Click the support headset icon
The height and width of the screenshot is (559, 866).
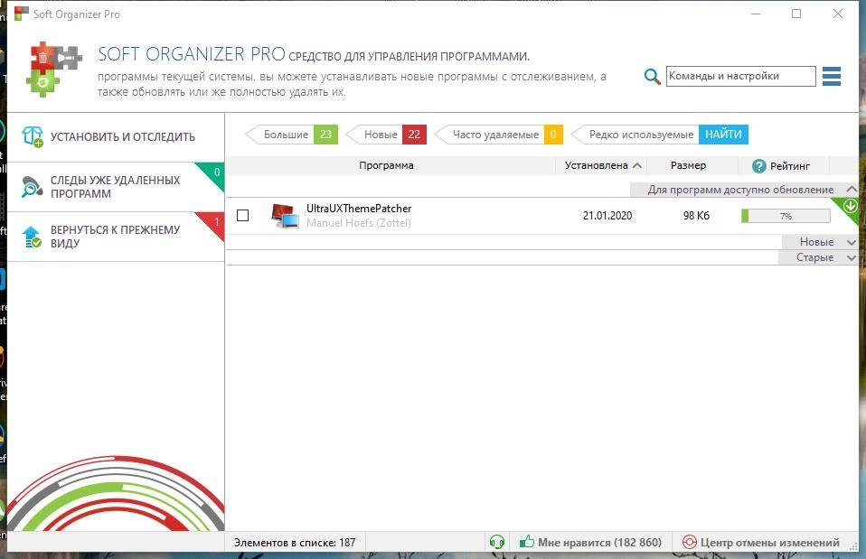click(496, 542)
